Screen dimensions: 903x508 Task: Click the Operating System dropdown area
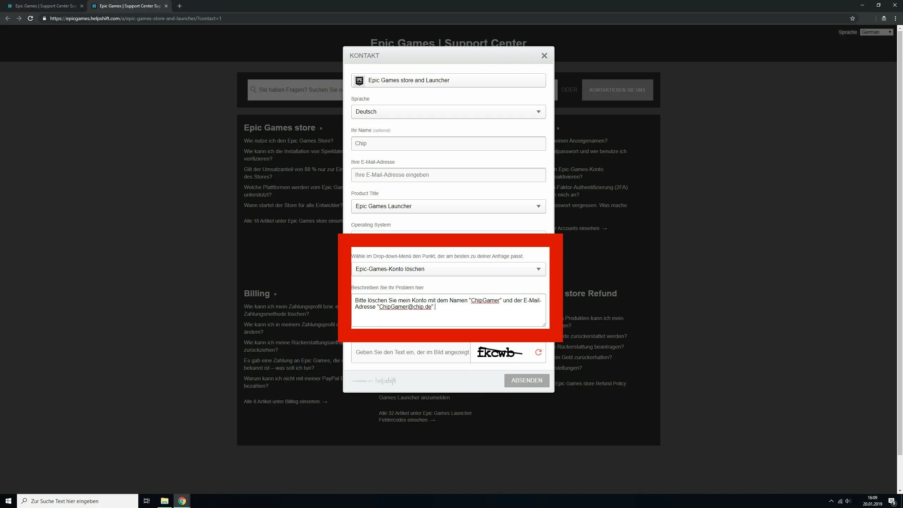[x=448, y=237]
